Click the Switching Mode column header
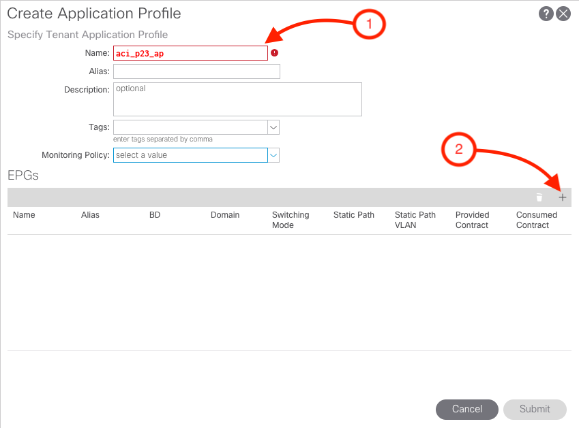 click(291, 220)
